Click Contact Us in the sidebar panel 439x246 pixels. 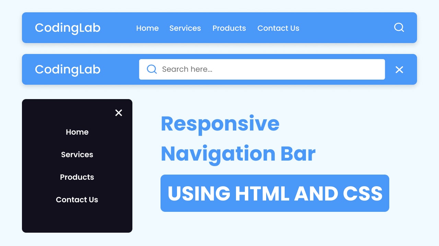pyautogui.click(x=77, y=200)
